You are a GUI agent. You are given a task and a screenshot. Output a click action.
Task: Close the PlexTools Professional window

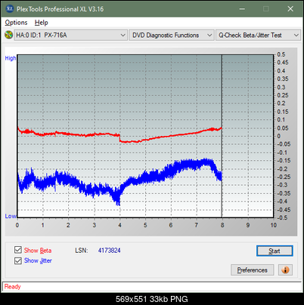pyautogui.click(x=290, y=9)
